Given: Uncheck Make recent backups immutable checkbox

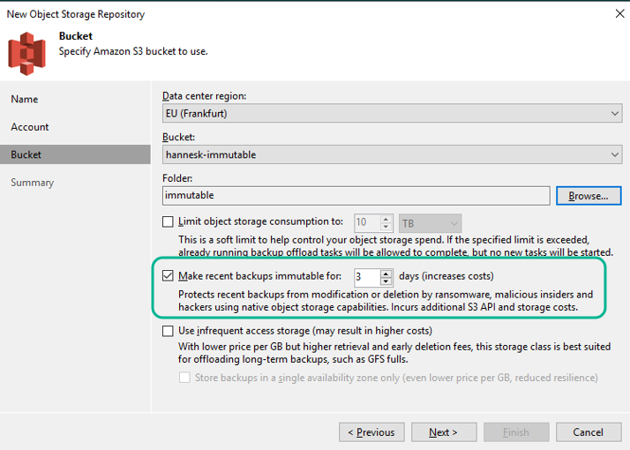Looking at the screenshot, I should click(x=168, y=276).
